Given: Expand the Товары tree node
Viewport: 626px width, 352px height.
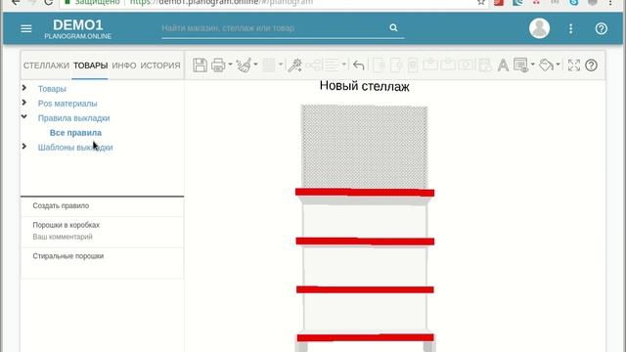Looking at the screenshot, I should [24, 88].
